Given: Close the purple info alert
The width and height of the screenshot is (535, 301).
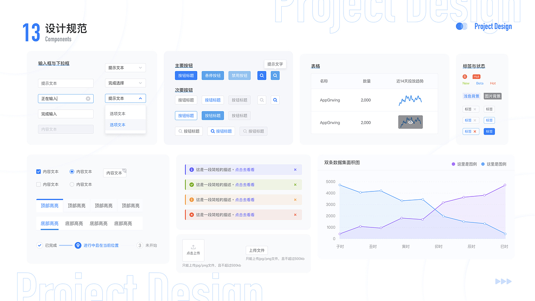Looking at the screenshot, I should coord(295,170).
